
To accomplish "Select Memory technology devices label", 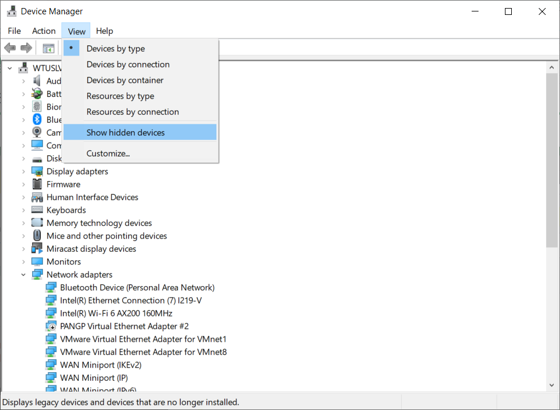I will [x=99, y=223].
